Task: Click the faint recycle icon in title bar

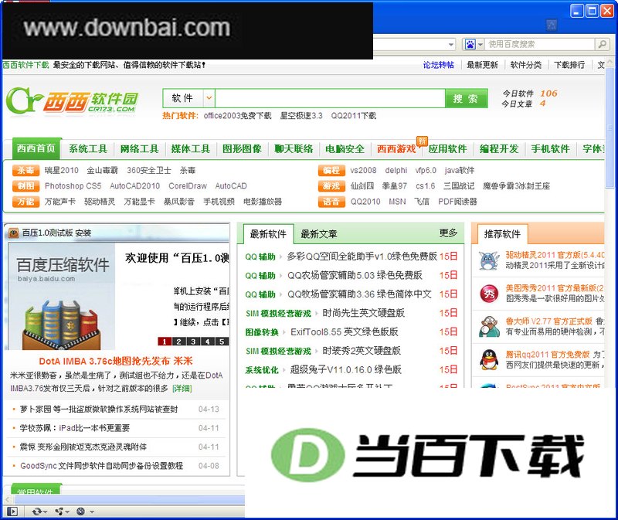Action: pyautogui.click(x=552, y=25)
